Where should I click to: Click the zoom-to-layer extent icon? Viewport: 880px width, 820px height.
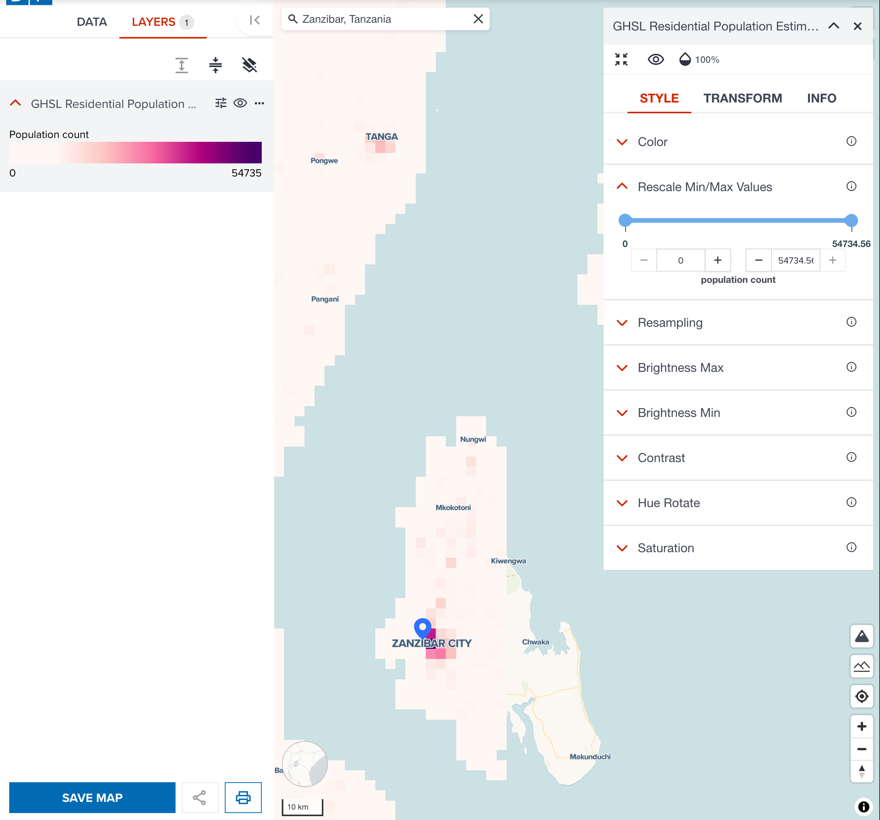pyautogui.click(x=621, y=59)
